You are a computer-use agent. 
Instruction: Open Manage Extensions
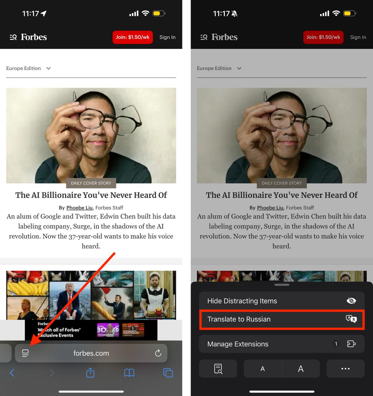281,344
